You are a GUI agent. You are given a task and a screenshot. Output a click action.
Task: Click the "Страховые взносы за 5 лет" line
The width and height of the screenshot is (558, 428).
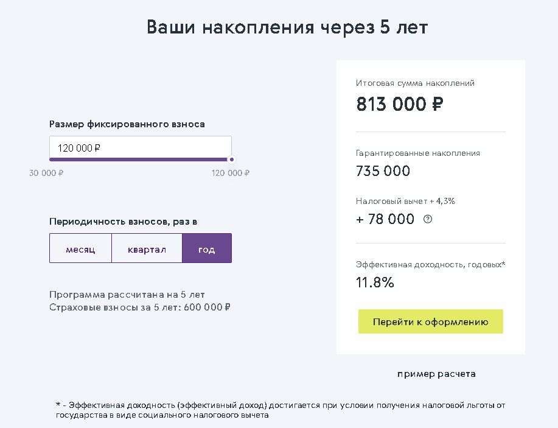click(139, 307)
